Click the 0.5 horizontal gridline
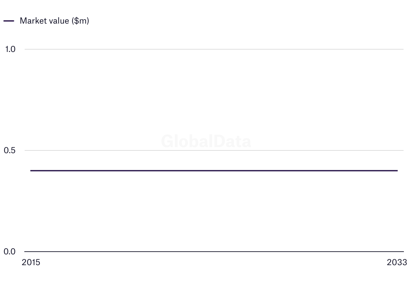This screenshot has width=412, height=282. click(214, 150)
